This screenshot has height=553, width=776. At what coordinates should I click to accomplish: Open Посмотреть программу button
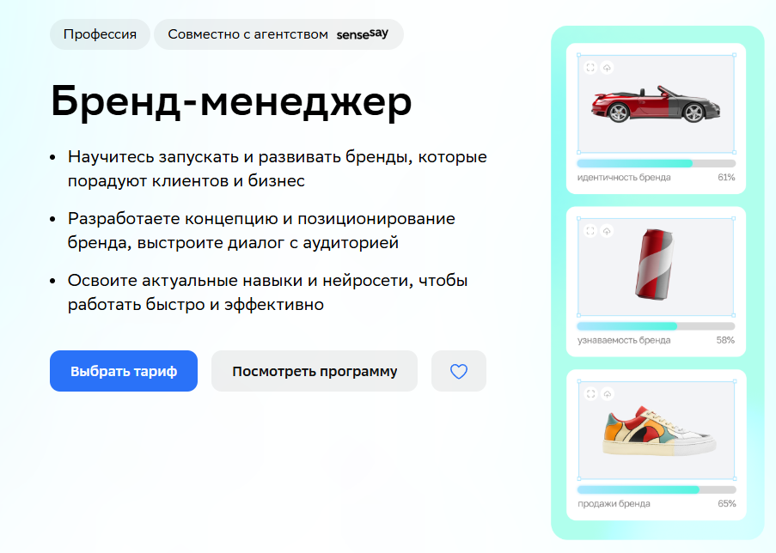315,371
